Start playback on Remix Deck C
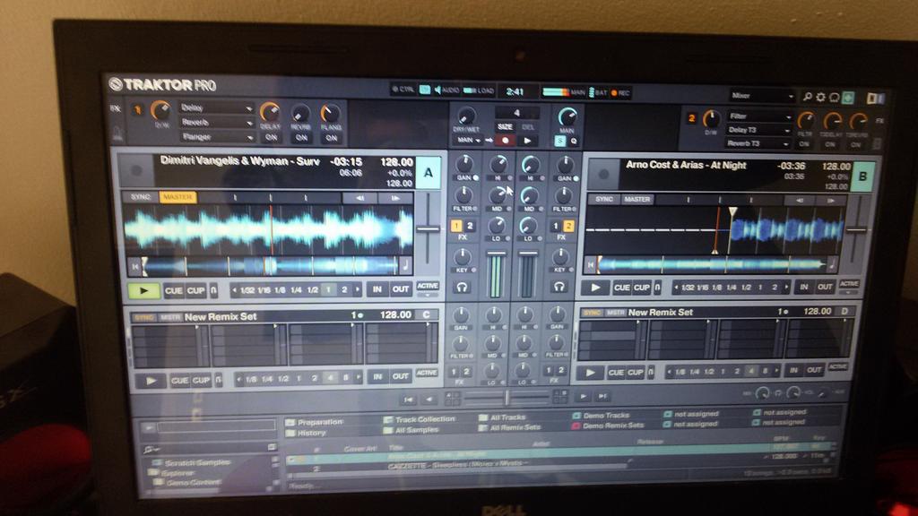Viewport: 918px width, 516px height. pos(151,381)
